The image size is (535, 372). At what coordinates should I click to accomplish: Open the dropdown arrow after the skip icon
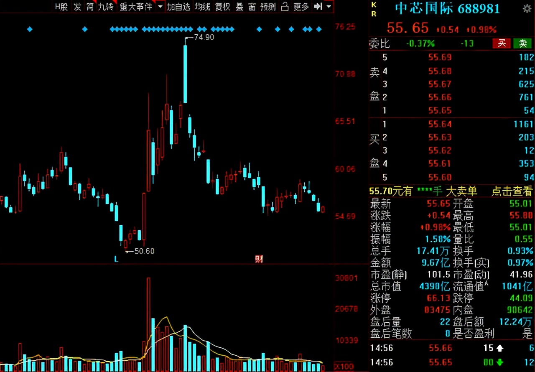(x=329, y=7)
